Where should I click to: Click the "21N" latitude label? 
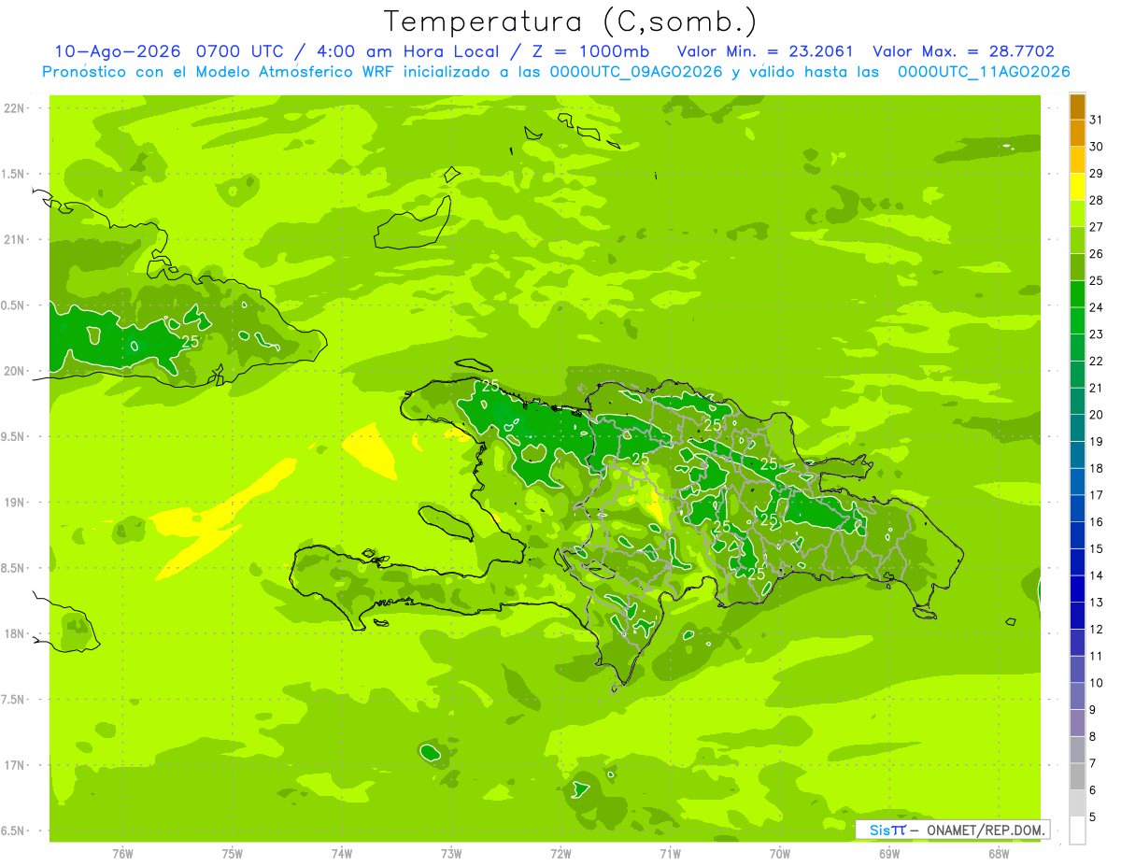pos(16,240)
